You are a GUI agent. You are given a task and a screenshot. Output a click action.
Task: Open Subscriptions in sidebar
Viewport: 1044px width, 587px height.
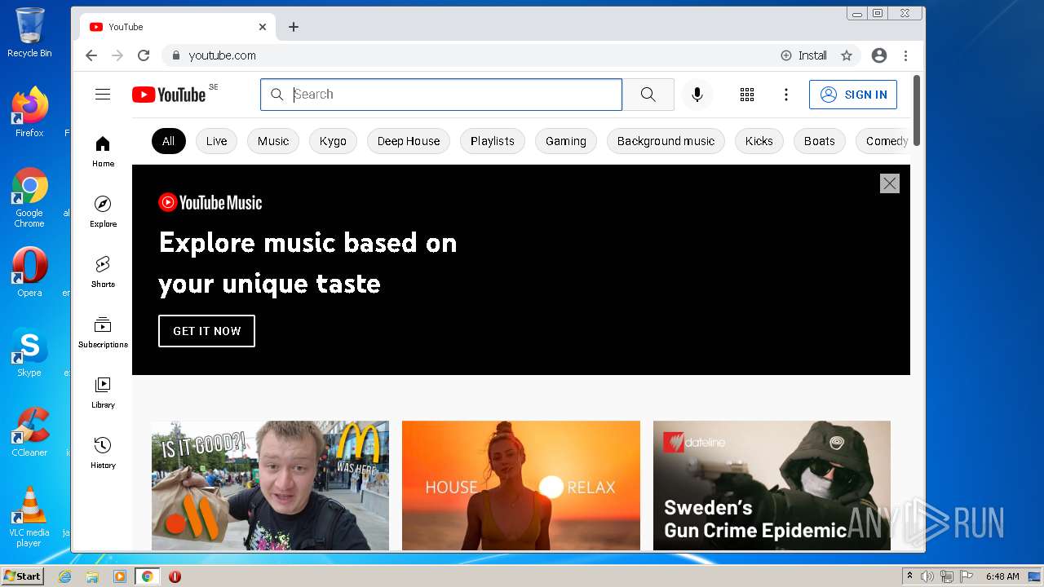point(103,333)
